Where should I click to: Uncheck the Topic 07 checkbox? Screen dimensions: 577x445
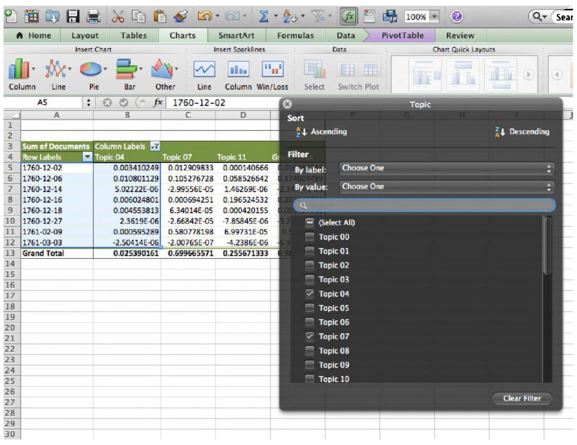(x=310, y=336)
